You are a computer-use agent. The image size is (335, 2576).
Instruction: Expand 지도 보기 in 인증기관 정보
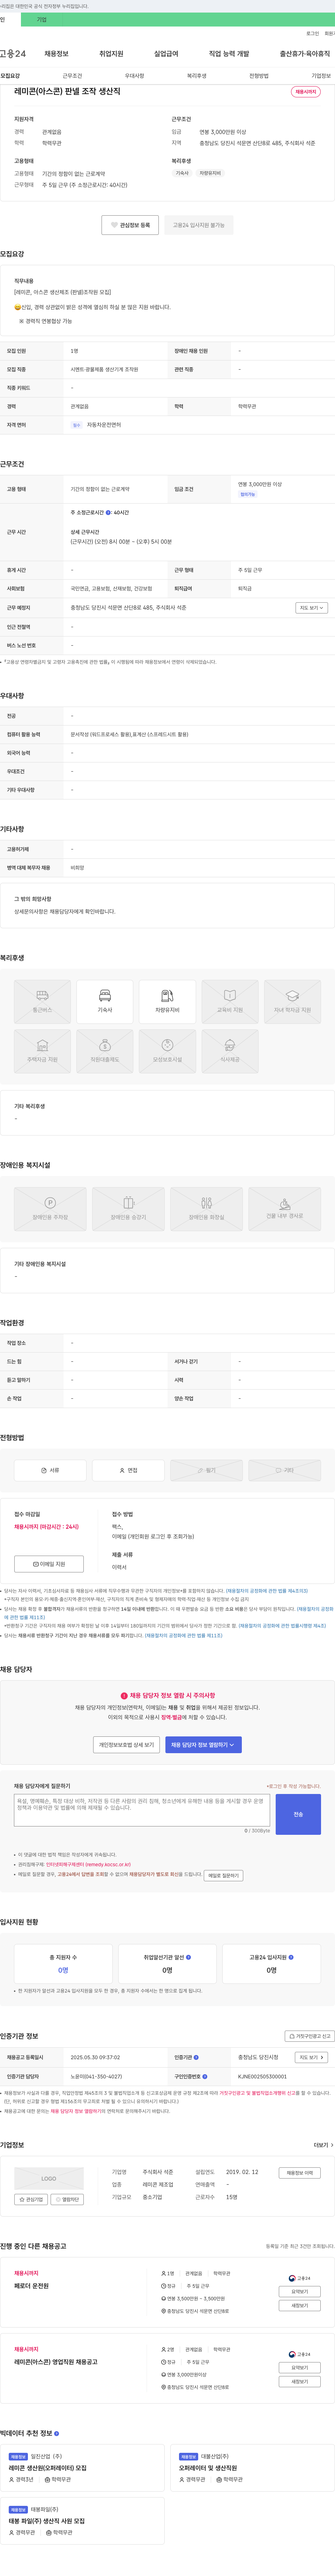(311, 2057)
